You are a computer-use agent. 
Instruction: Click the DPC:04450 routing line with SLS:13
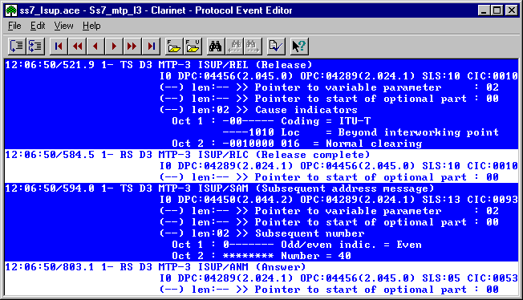coord(339,200)
